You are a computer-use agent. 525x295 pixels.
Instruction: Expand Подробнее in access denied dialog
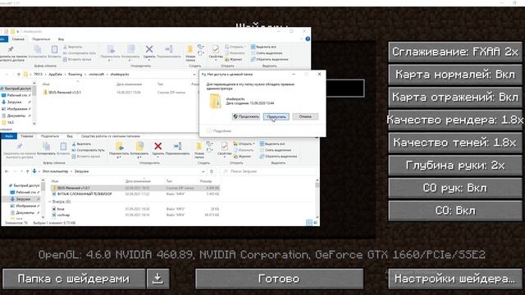(219, 131)
